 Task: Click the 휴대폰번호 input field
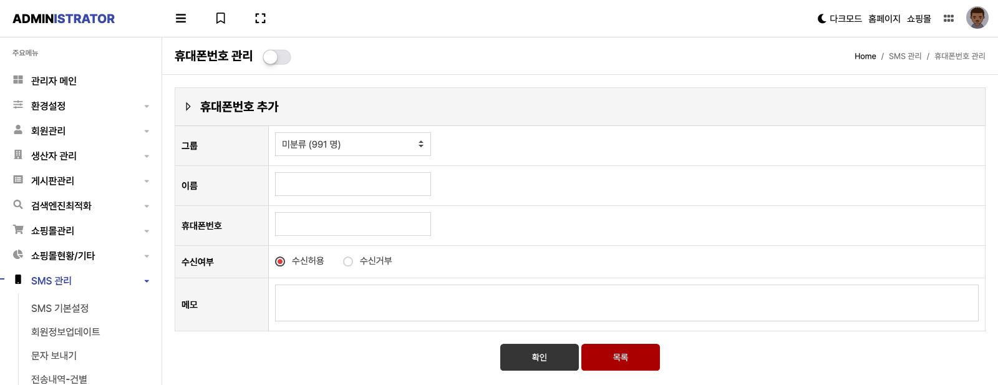[x=353, y=224]
